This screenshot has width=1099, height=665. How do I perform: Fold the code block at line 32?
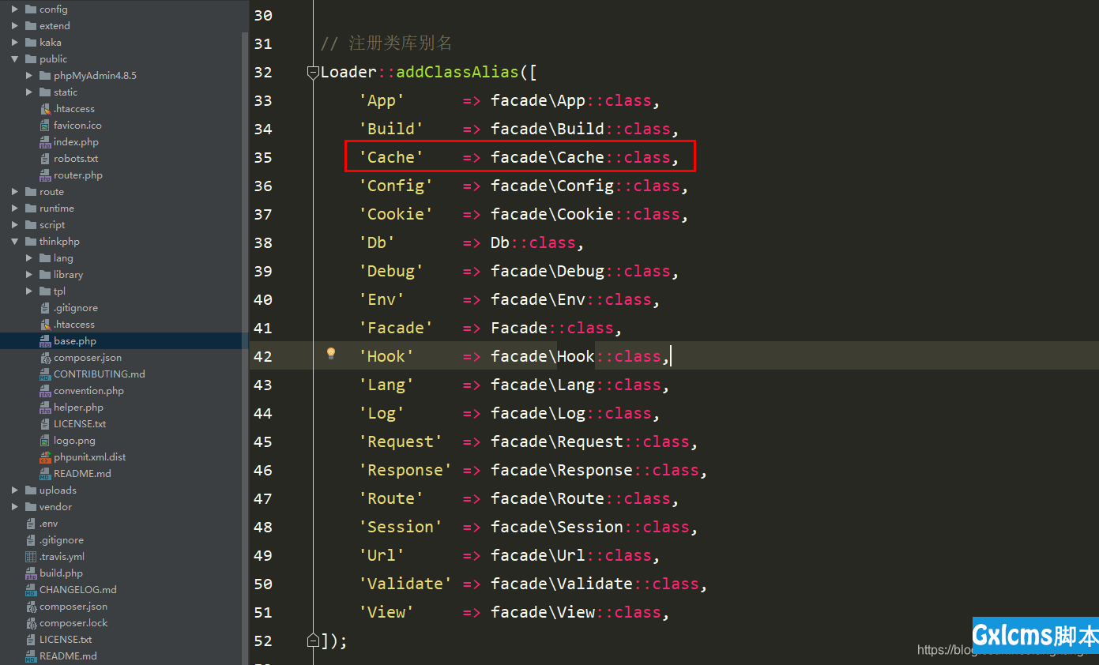(x=313, y=73)
